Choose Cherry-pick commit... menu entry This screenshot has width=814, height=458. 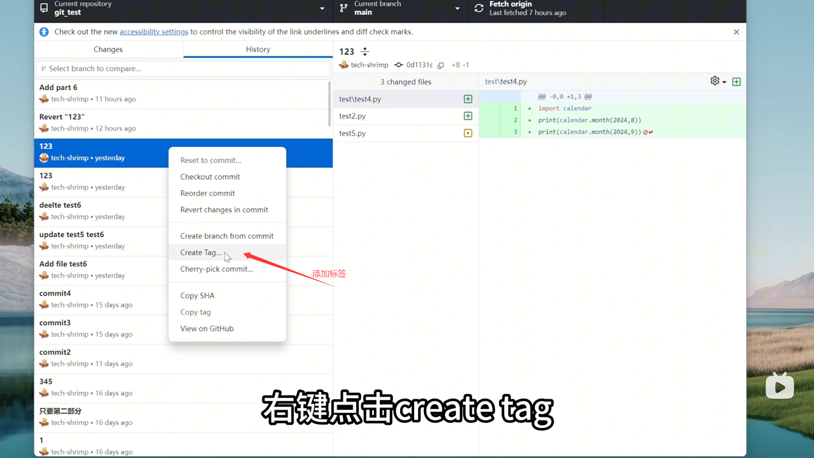pos(216,269)
